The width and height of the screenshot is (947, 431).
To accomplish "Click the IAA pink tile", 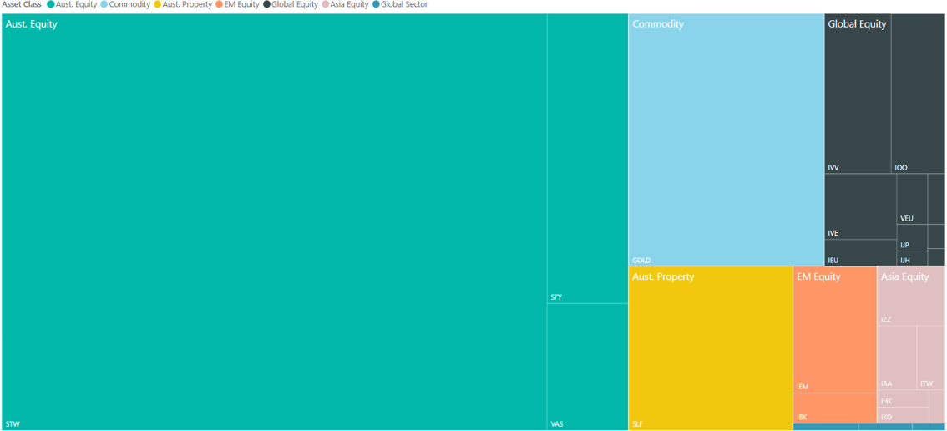I will click(x=896, y=357).
